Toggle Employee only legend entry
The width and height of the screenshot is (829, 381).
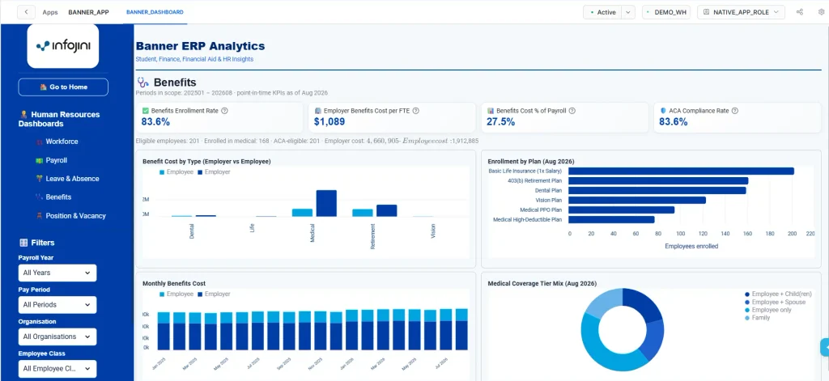tap(767, 310)
